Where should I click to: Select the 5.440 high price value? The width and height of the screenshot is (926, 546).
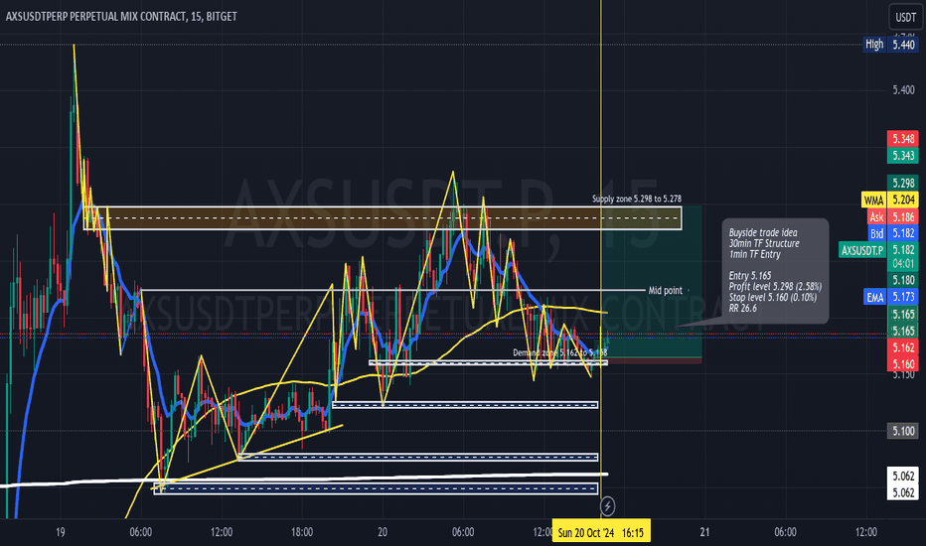903,45
